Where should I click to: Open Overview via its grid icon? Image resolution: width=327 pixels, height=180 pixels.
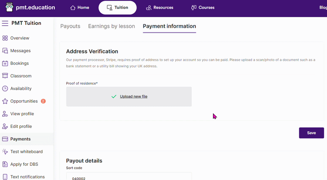tap(5, 38)
